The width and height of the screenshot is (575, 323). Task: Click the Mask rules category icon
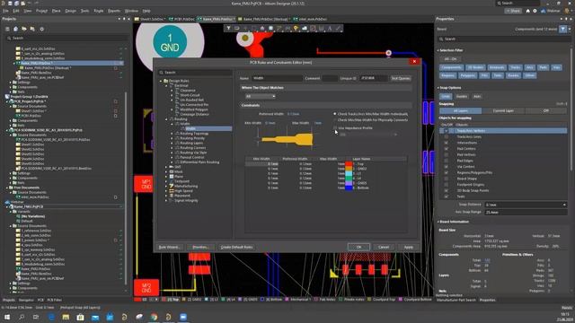[172, 171]
